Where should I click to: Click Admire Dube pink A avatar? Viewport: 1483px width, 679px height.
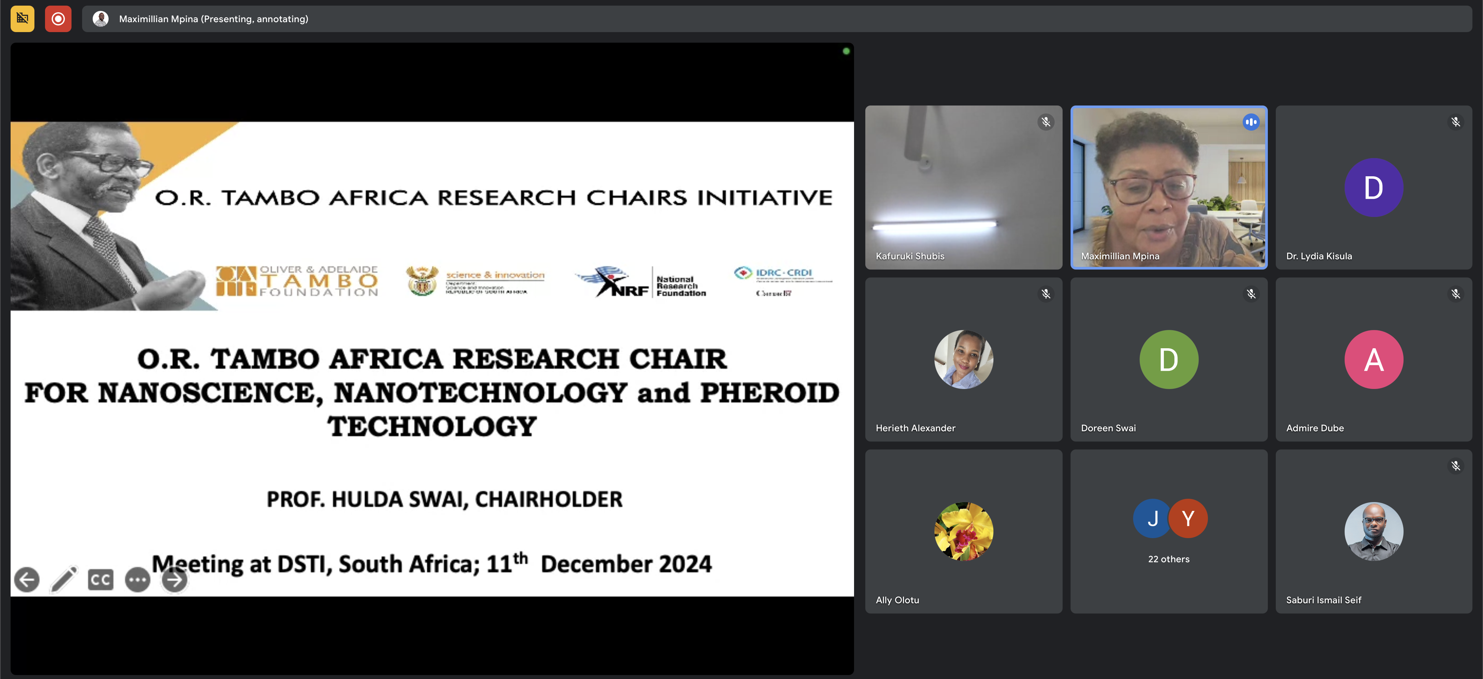(1374, 359)
